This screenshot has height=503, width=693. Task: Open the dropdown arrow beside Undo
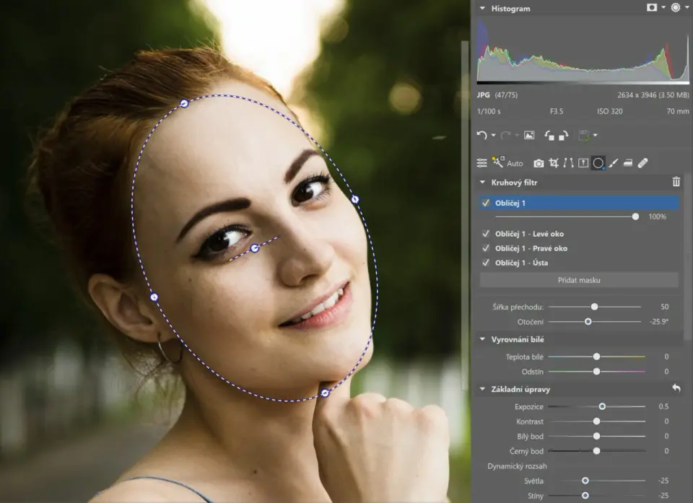click(493, 136)
